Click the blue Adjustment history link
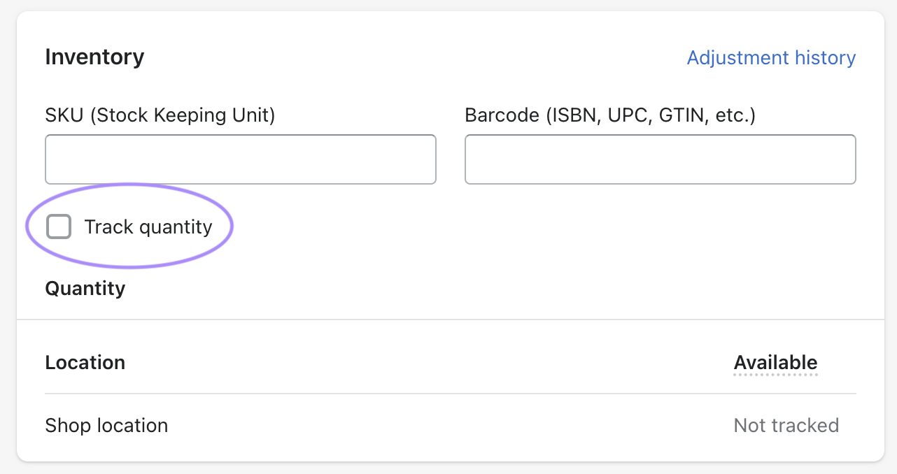897x474 pixels. (x=771, y=57)
